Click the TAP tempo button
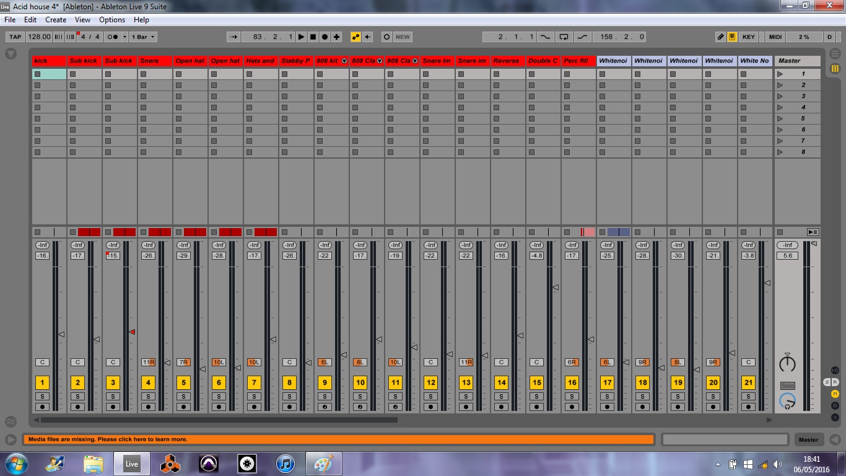The image size is (846, 476). tap(15, 37)
